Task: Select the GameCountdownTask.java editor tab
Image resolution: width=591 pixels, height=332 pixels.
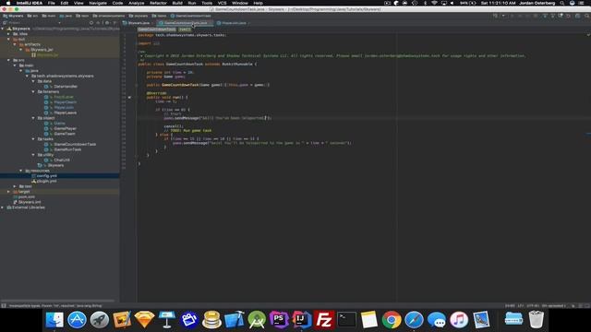Action: [x=185, y=23]
